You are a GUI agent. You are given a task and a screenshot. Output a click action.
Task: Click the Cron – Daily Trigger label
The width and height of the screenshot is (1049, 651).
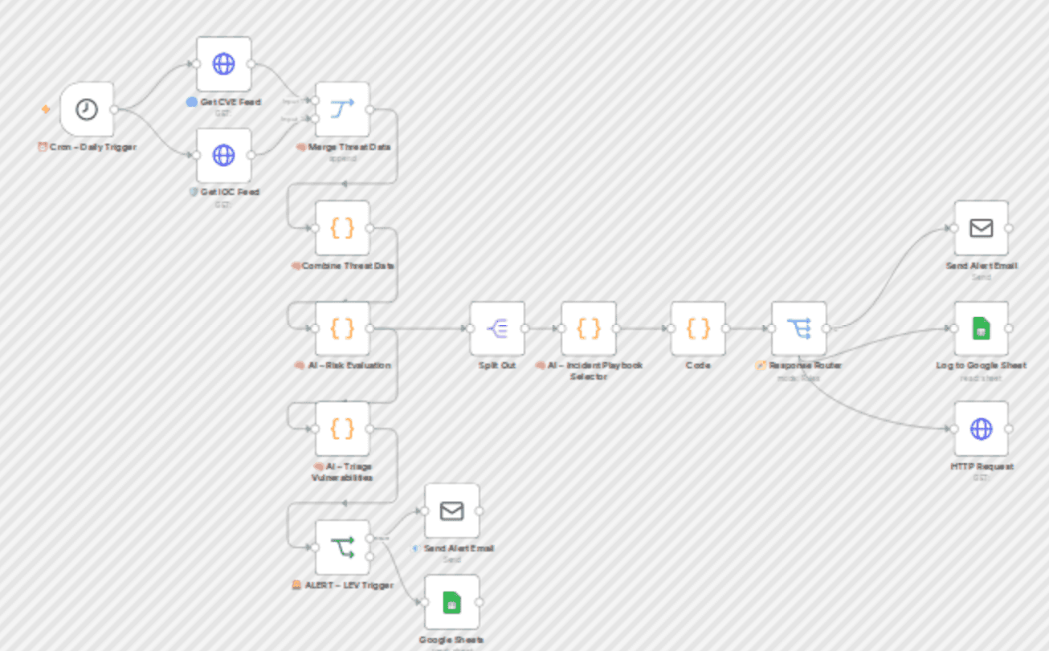click(87, 147)
